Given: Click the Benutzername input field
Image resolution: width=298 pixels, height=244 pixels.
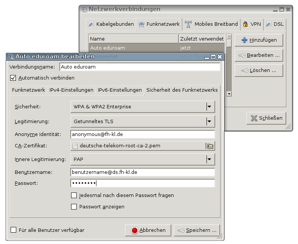Looking at the screenshot, I should [x=143, y=172].
